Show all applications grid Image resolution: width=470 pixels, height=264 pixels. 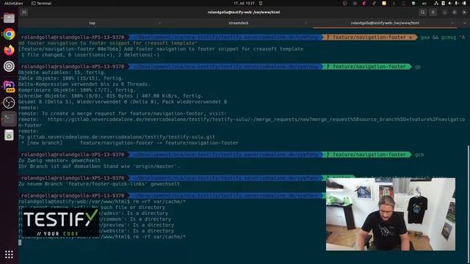pos(9,254)
